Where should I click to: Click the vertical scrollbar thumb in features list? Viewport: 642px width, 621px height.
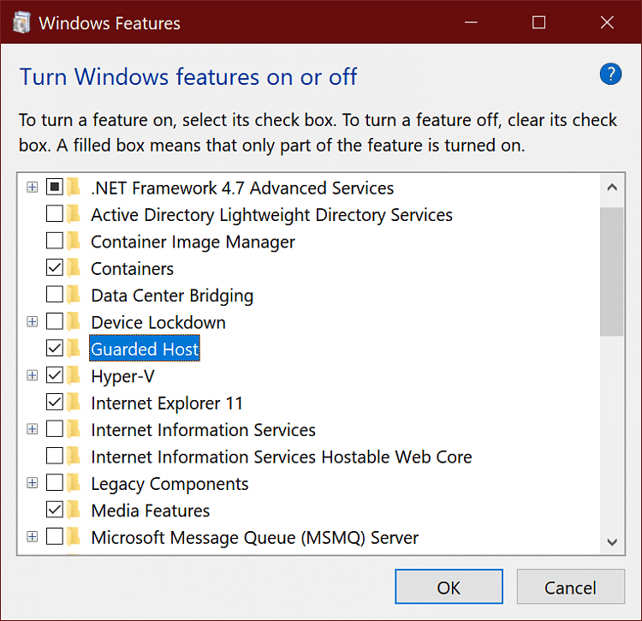612,272
